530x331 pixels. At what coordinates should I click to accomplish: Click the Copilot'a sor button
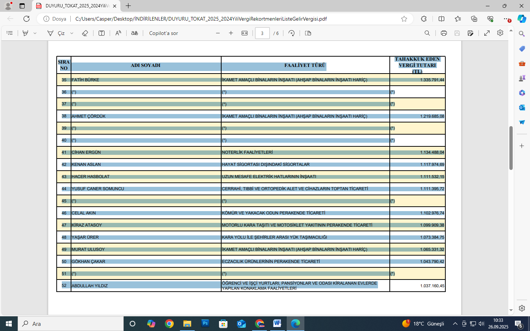(x=163, y=33)
